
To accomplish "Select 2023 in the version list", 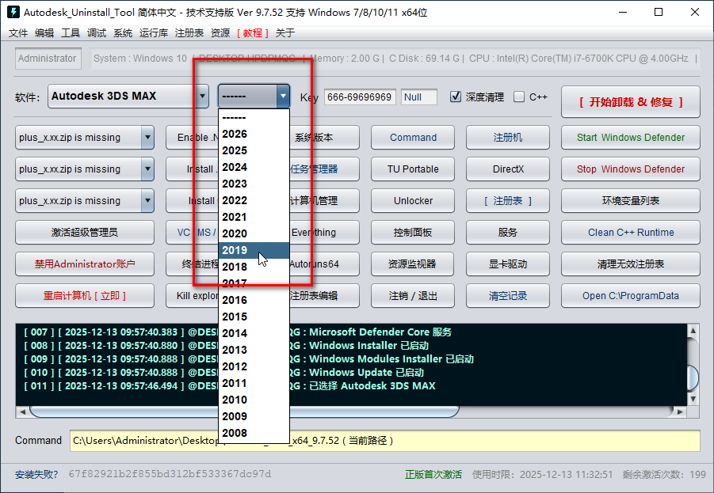I will click(254, 184).
